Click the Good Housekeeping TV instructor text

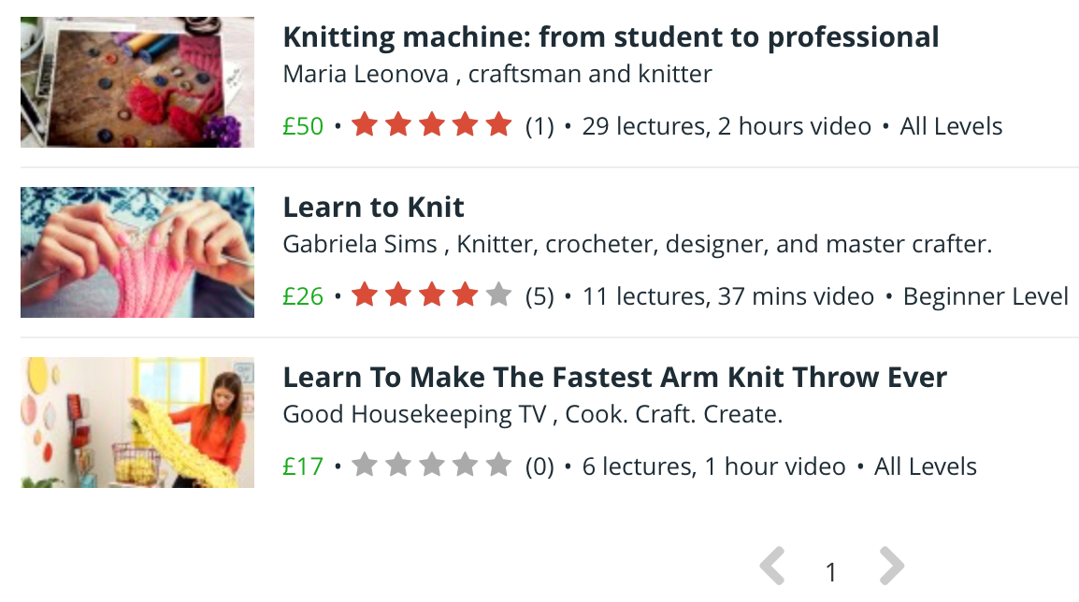tap(413, 414)
